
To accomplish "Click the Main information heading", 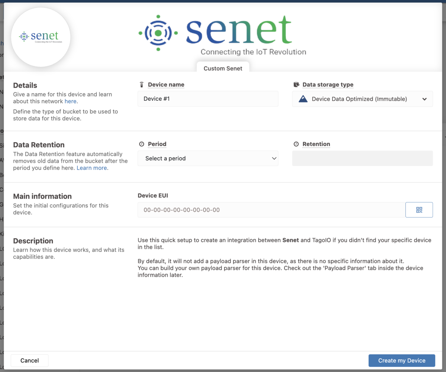I will pyautogui.click(x=42, y=196).
